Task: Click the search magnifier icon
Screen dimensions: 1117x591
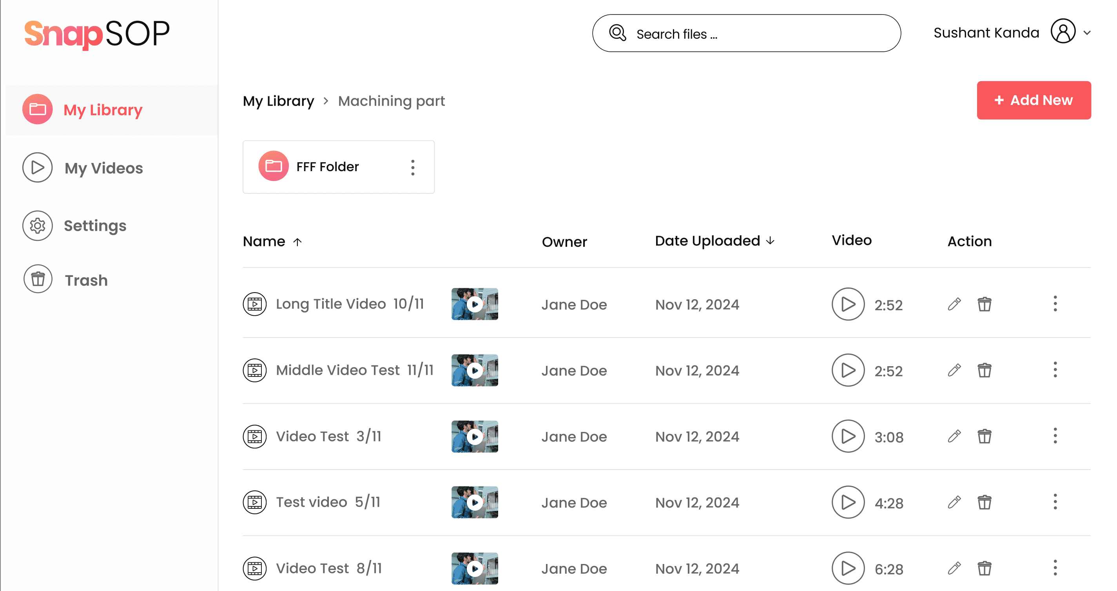Action: tap(617, 33)
